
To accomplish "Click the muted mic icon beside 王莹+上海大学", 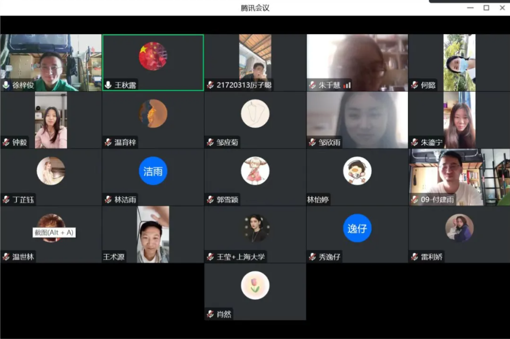I will (x=211, y=257).
